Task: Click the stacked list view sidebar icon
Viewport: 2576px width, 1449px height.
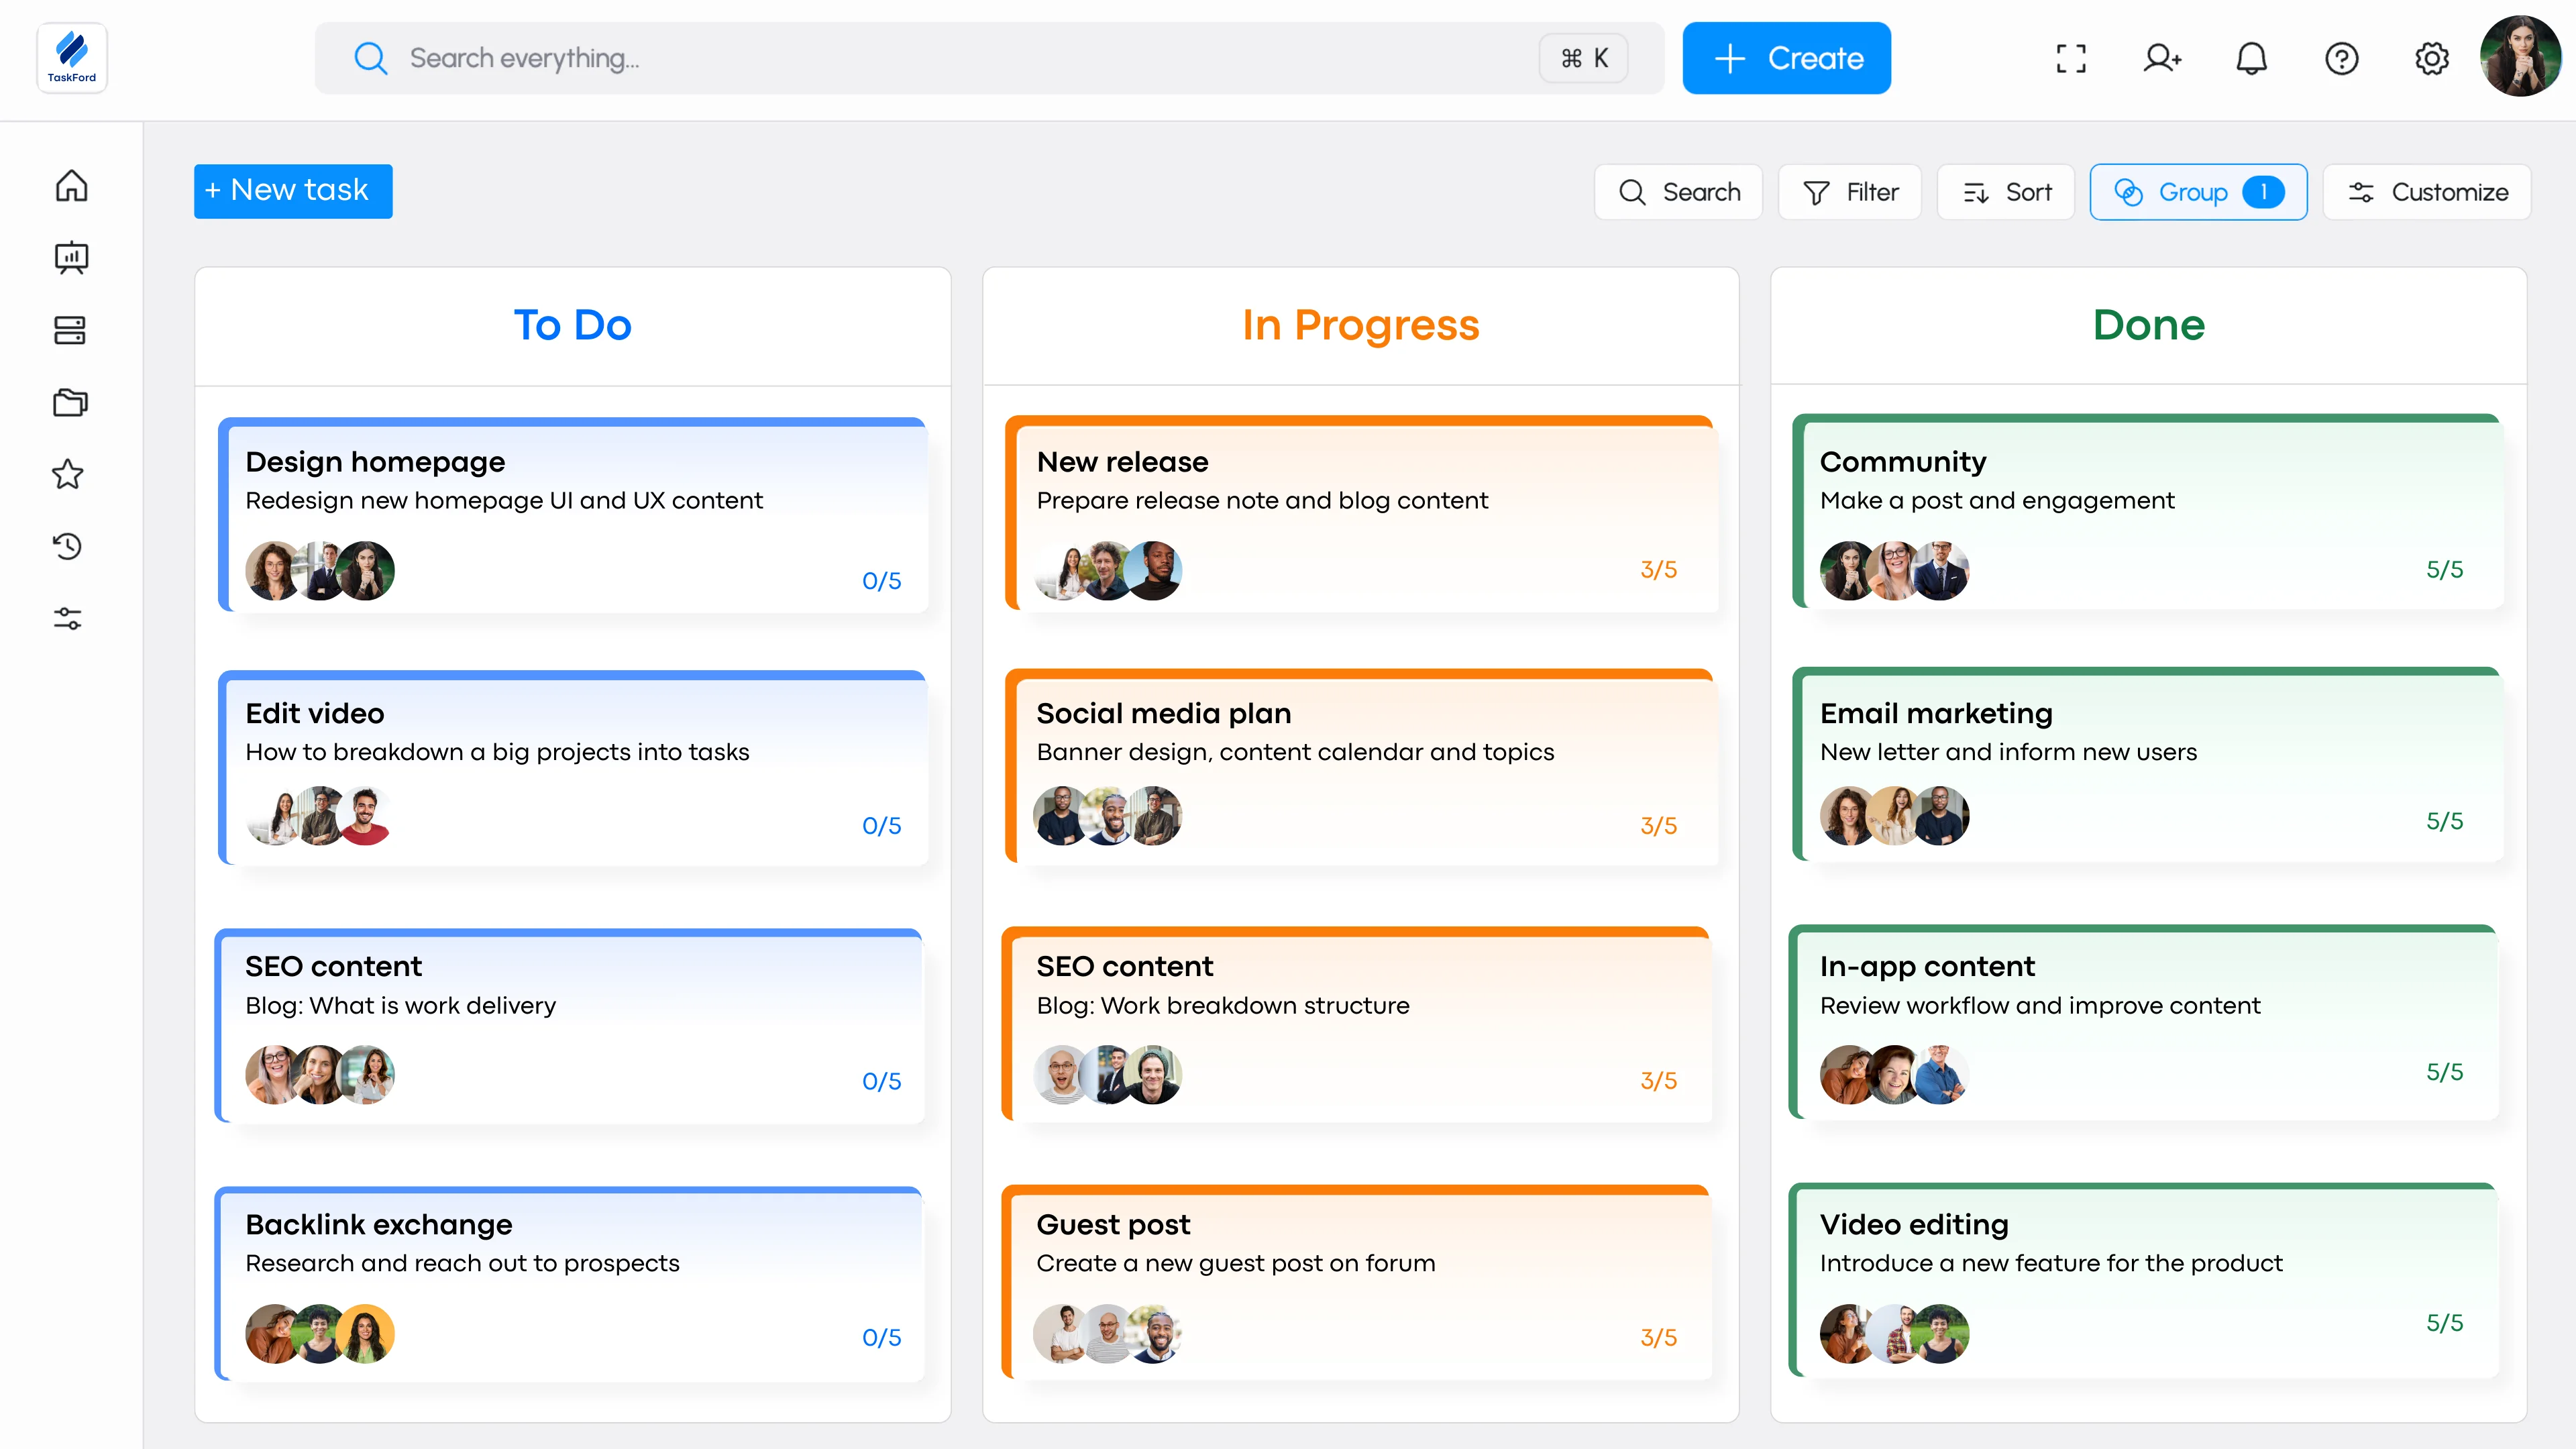Action: [x=70, y=330]
